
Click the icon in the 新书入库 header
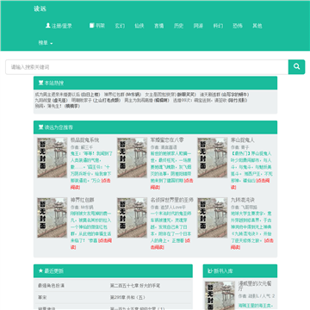(210, 271)
